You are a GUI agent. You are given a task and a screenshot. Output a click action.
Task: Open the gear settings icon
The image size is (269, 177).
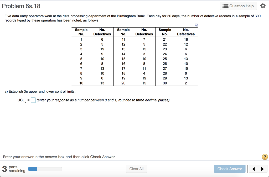click(x=263, y=6)
